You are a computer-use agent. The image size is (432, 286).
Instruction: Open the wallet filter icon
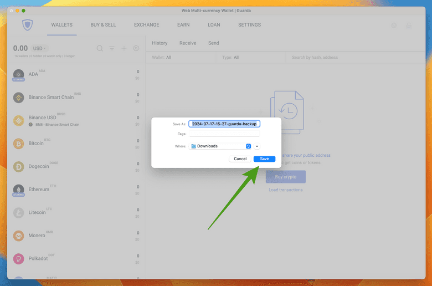click(x=112, y=48)
